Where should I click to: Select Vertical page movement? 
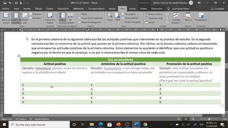tap(62, 18)
